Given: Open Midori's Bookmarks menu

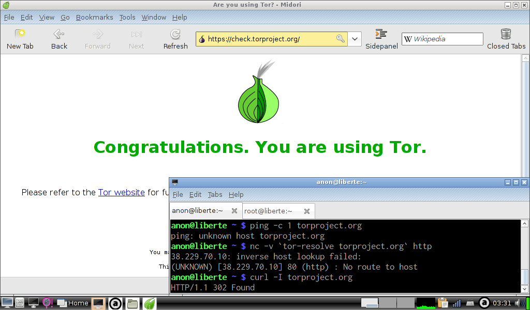Looking at the screenshot, I should (x=94, y=18).
